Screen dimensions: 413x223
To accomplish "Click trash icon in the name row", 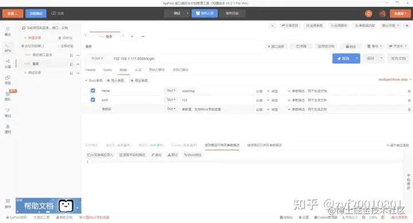I will coord(409,91).
